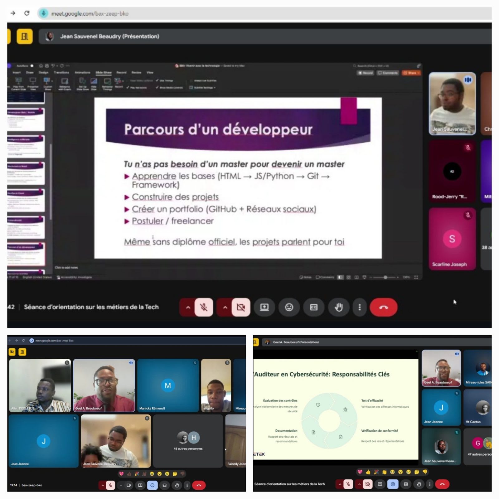Expand audio settings chevron in bottom-left Meet window

click(x=102, y=485)
